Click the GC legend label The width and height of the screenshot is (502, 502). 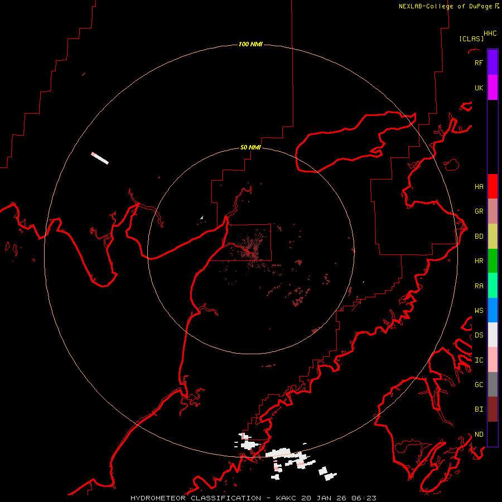[x=479, y=385]
